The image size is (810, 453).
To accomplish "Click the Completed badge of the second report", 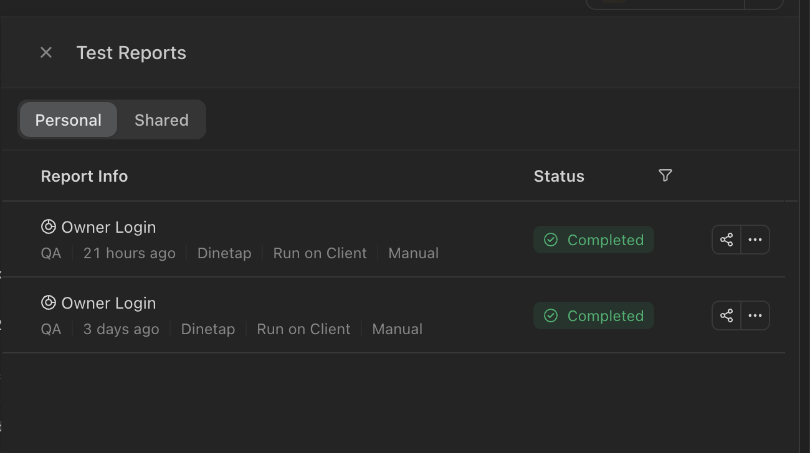I will point(593,316).
